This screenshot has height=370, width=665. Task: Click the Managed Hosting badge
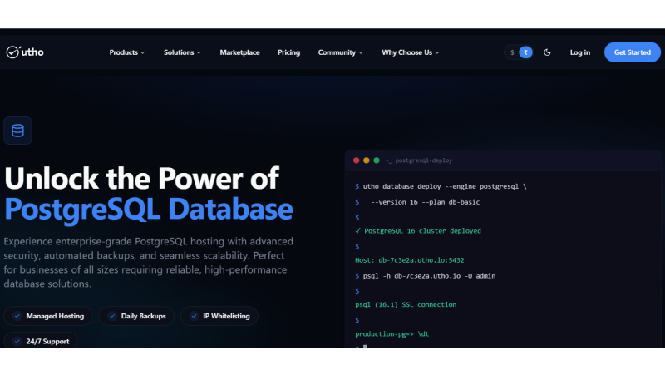pos(48,316)
